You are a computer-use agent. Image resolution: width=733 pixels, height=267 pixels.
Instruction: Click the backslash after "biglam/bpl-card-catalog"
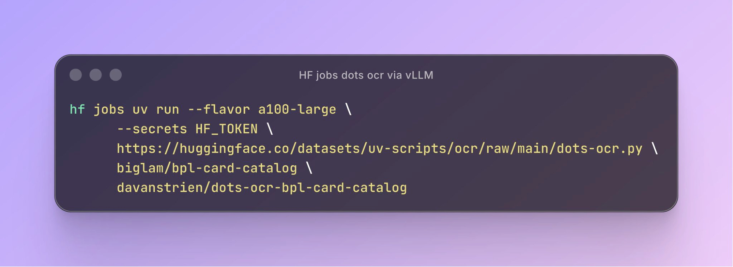(309, 168)
